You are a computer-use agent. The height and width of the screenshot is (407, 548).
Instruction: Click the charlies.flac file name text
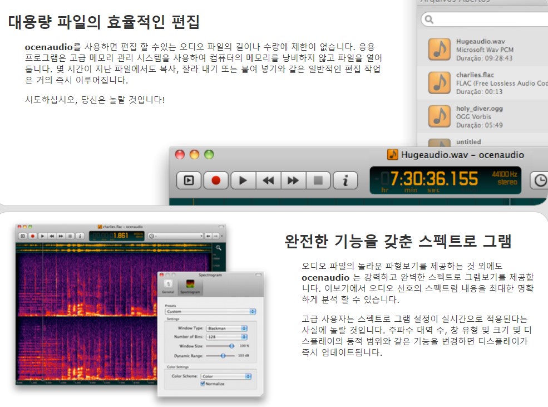475,75
